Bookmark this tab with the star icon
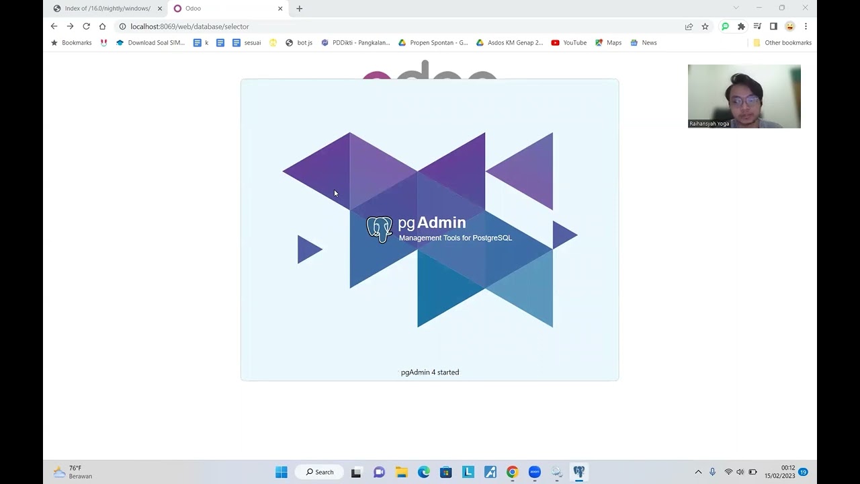 point(705,26)
